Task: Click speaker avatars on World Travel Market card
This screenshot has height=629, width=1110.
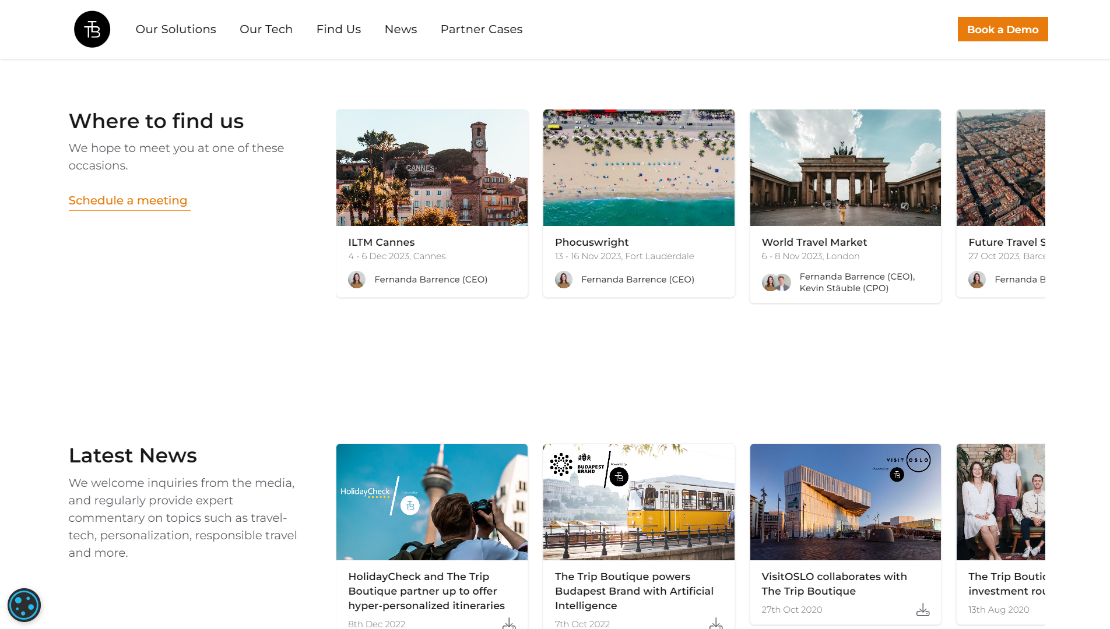Action: click(776, 282)
